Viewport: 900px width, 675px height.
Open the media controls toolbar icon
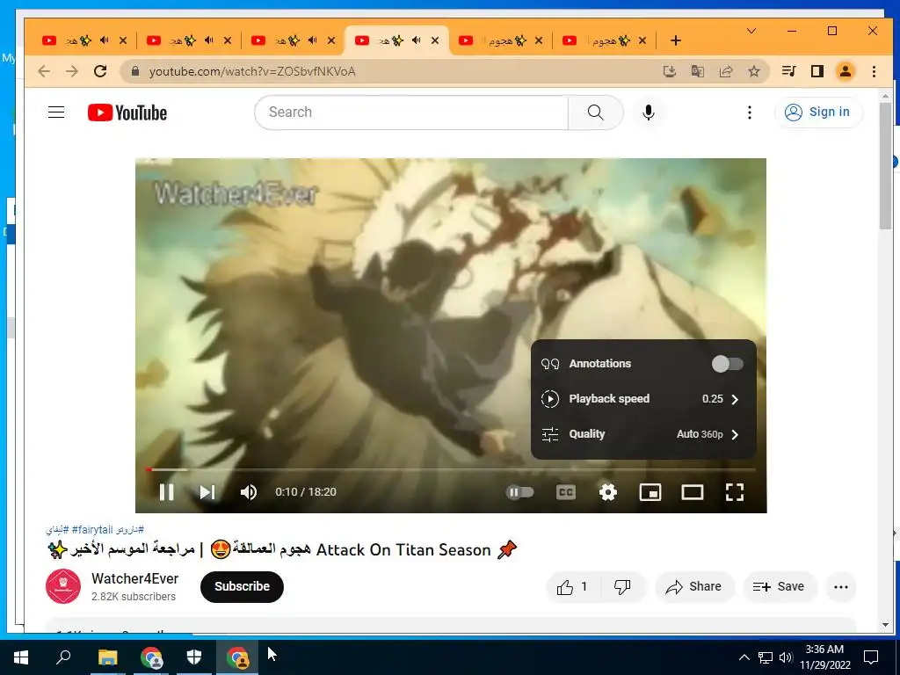click(x=788, y=71)
